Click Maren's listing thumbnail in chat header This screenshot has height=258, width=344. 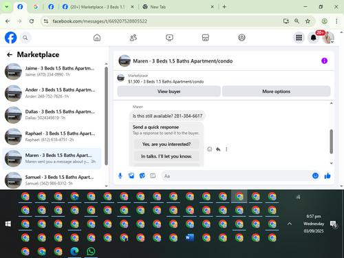click(125, 61)
